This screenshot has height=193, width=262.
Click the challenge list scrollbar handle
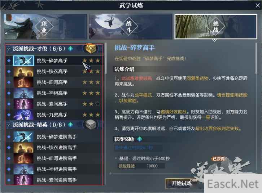tap(105, 58)
